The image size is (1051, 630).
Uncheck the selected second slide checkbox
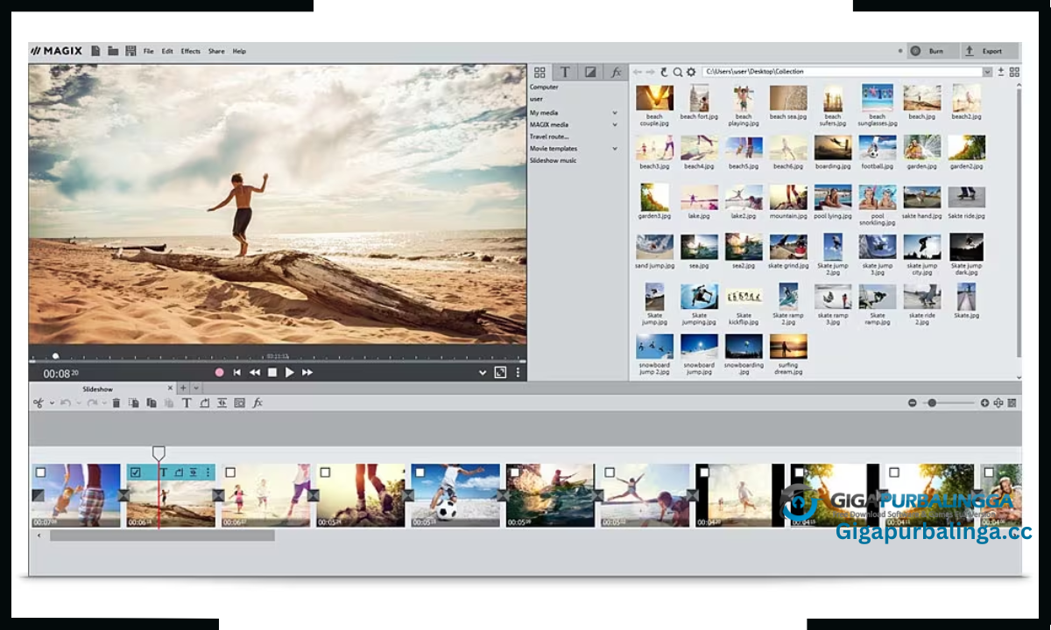135,472
